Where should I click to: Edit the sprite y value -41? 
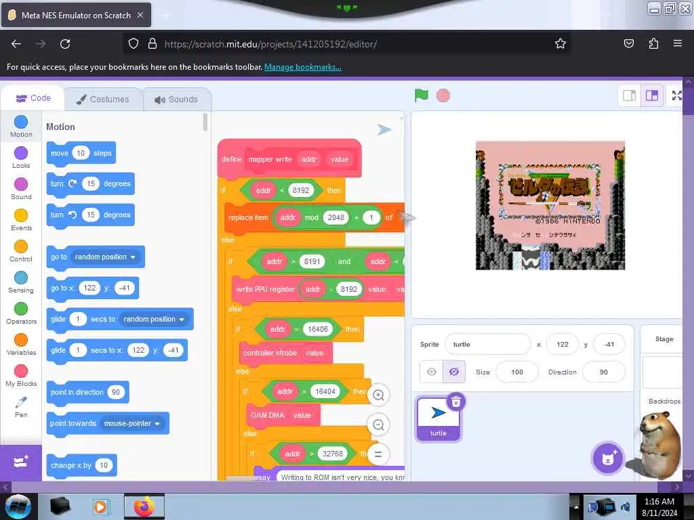click(609, 345)
